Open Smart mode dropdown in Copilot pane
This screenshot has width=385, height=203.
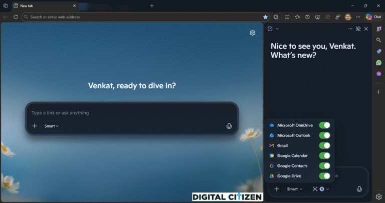tap(295, 189)
